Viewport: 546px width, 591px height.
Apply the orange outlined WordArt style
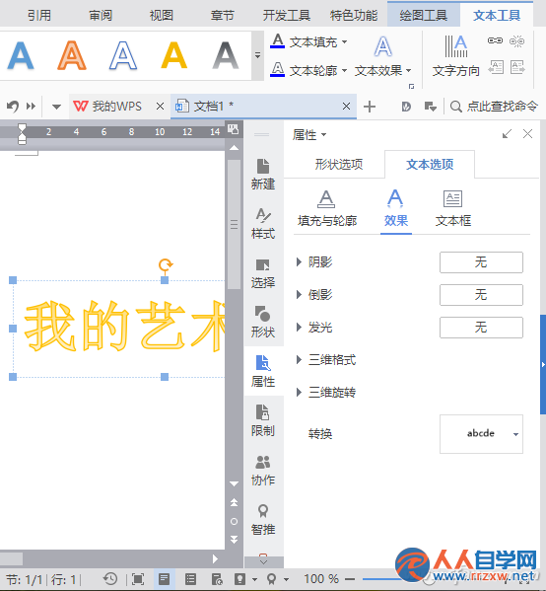[72, 56]
